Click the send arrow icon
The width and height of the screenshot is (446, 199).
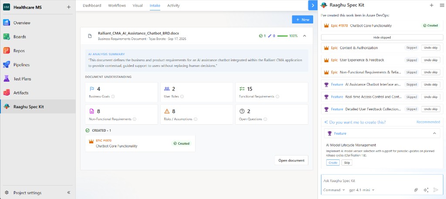tap(436, 190)
